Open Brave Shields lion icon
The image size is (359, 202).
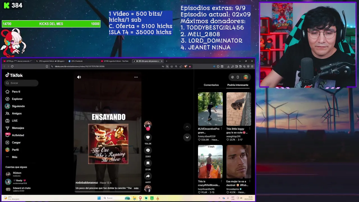pyautogui.click(x=186, y=66)
